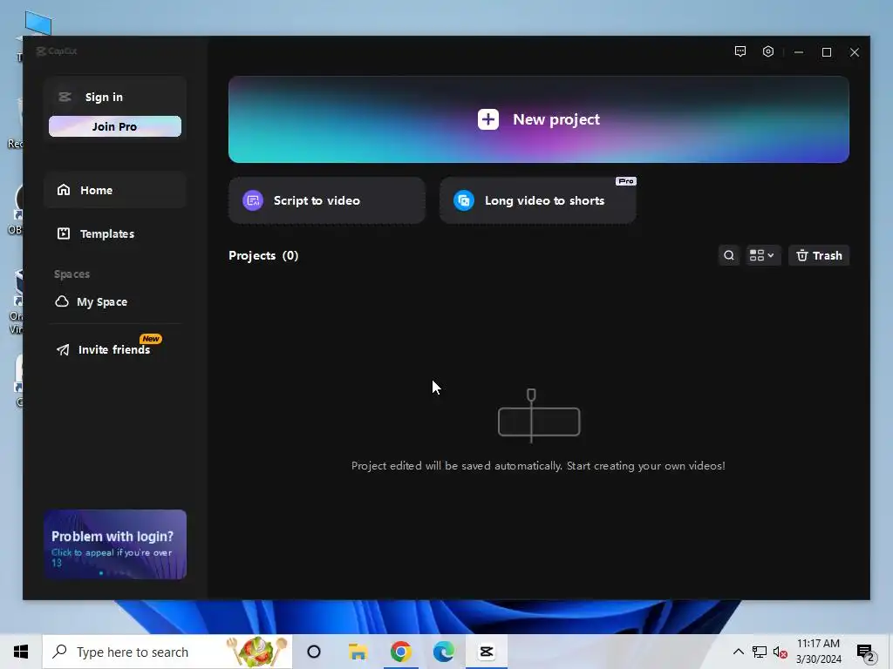Image resolution: width=893 pixels, height=669 pixels.
Task: Expand the project view layout dropdown
Action: pos(762,255)
